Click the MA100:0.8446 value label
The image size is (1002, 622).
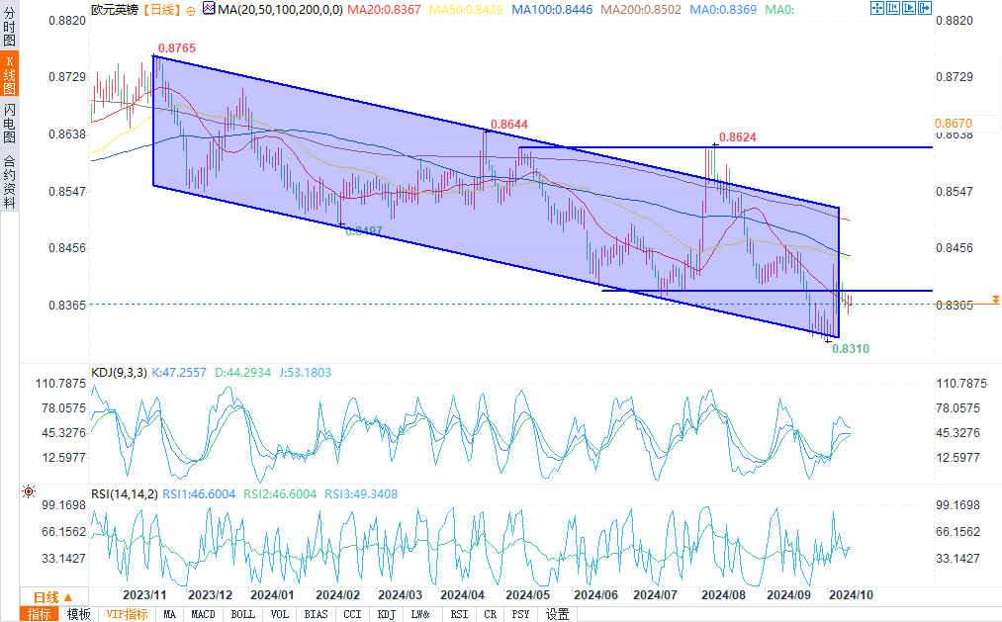(x=552, y=10)
